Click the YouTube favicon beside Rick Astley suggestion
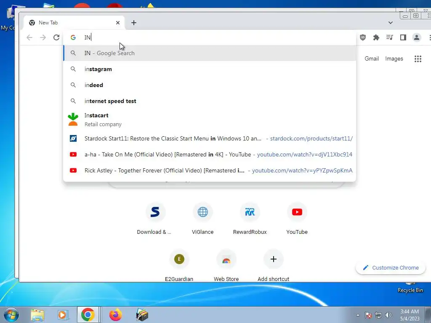Viewport: 431px width, 323px height. tap(73, 170)
